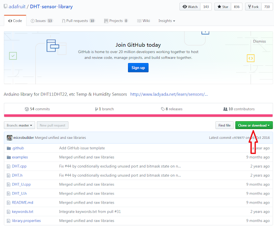The width and height of the screenshot is (274, 228).
Task: Open the 143 watchers count
Action: [x=206, y=7]
